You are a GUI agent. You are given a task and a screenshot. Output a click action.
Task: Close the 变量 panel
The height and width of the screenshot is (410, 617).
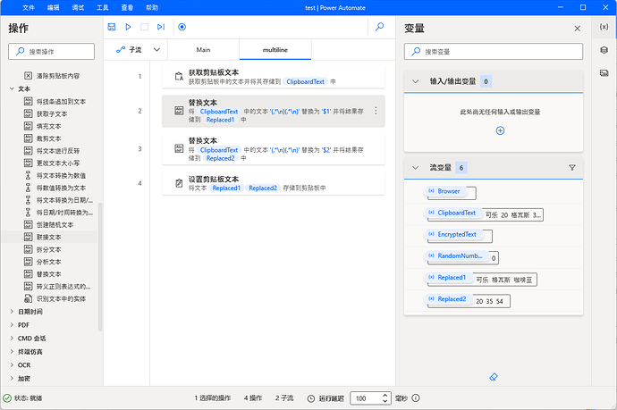click(578, 29)
